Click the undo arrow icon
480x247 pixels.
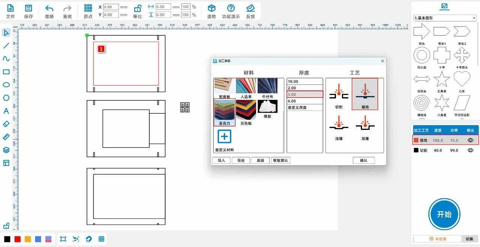pos(49,9)
